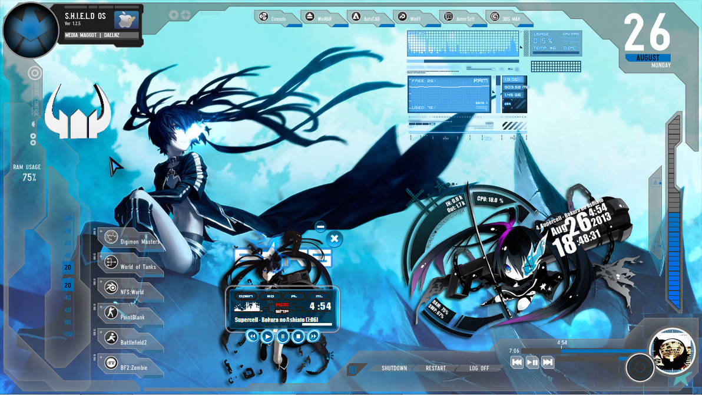Click the white horned helmet logo
Screen dimensions: 702x395
point(78,112)
